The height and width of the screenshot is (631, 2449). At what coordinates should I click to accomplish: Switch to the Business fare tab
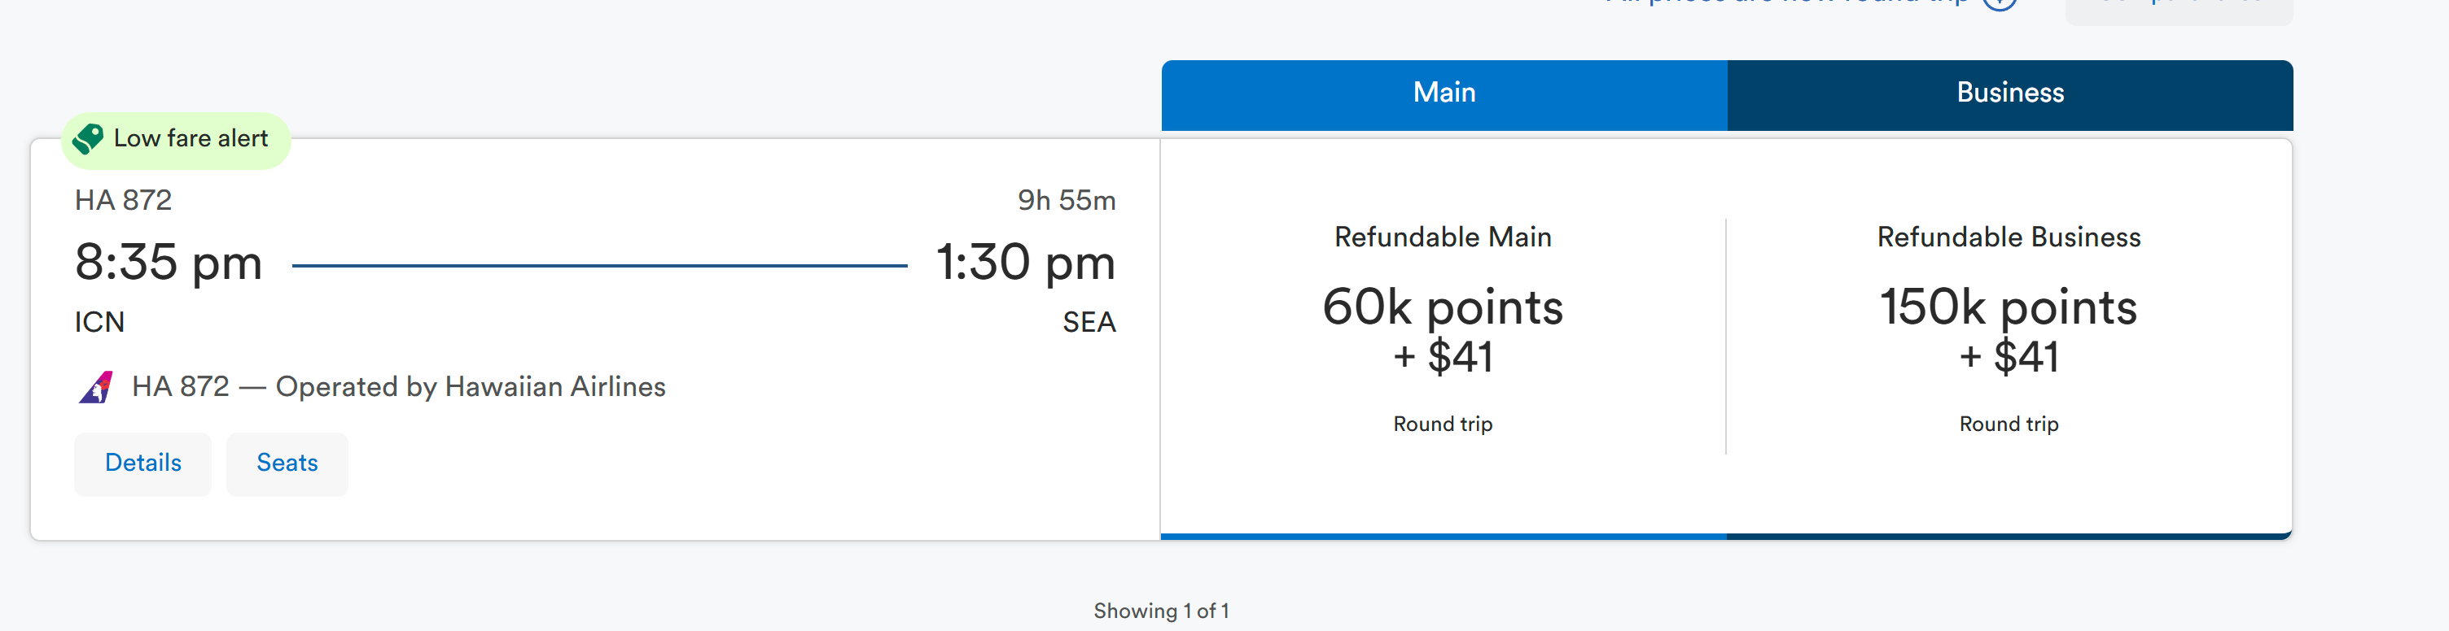(2009, 93)
